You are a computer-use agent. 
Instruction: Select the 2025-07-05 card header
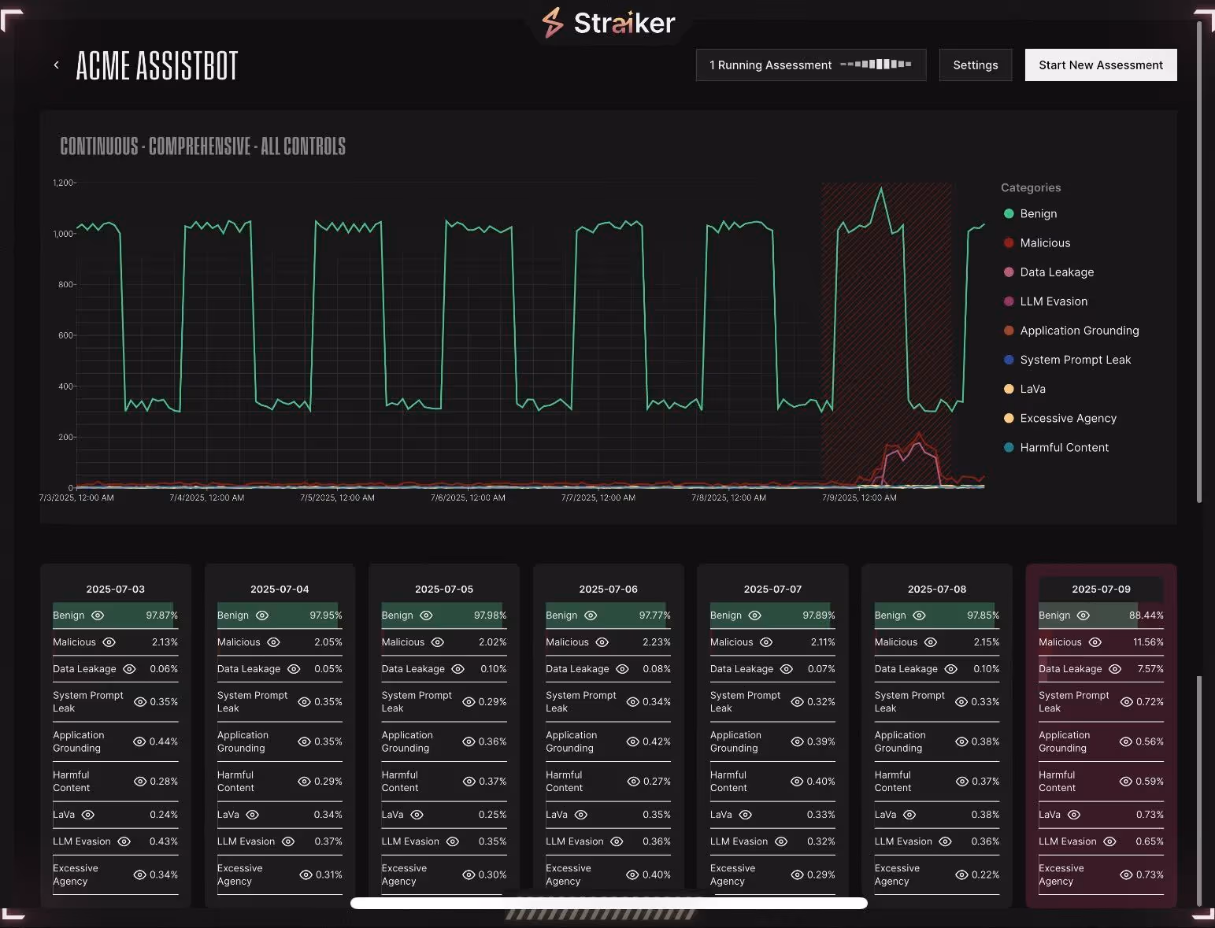(x=444, y=589)
